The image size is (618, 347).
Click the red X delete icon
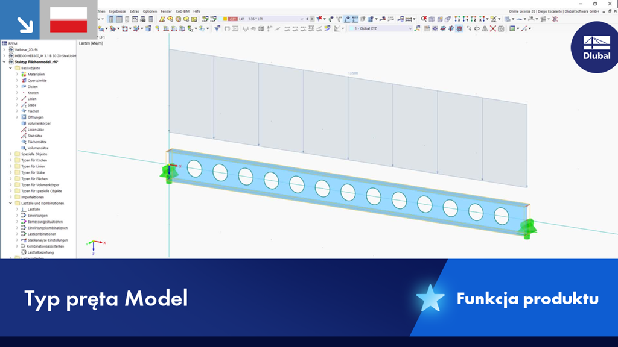point(493,28)
